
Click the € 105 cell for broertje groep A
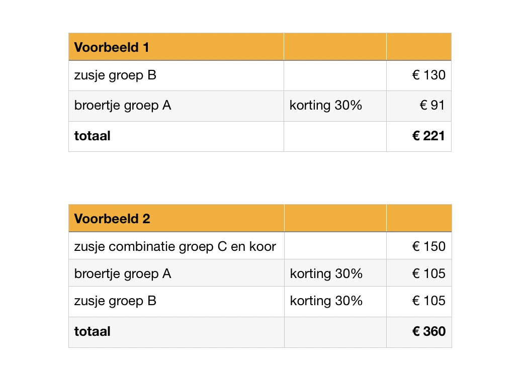tap(419, 273)
